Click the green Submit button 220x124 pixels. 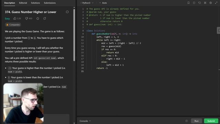(211, 121)
